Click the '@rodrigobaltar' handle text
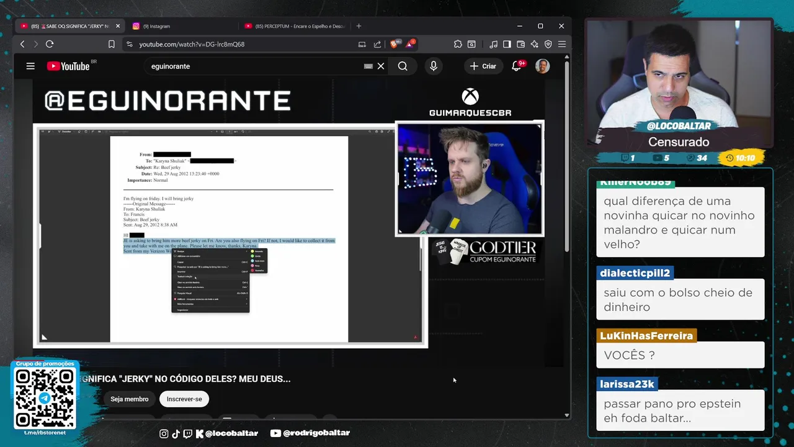The width and height of the screenshot is (794, 447). pyautogui.click(x=317, y=433)
